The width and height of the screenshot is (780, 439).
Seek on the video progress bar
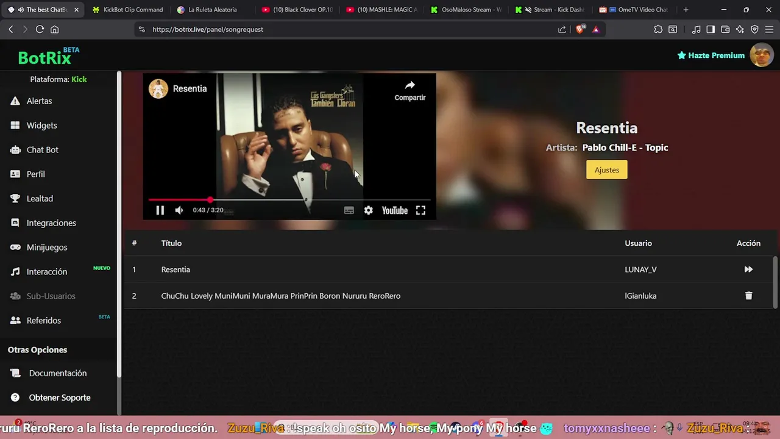289,199
